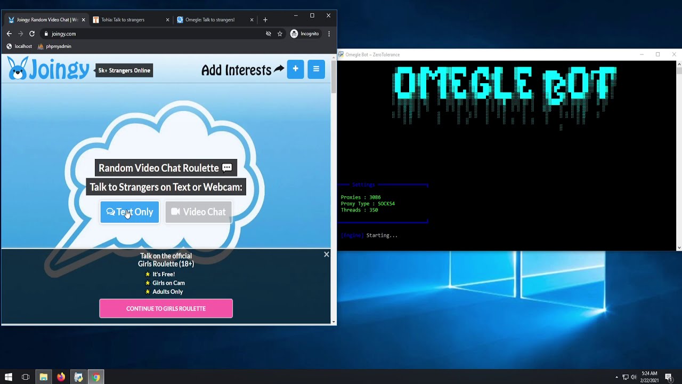The width and height of the screenshot is (682, 384).
Task: Click the Proxy Type : SOCKS4 line
Action: coord(368,204)
